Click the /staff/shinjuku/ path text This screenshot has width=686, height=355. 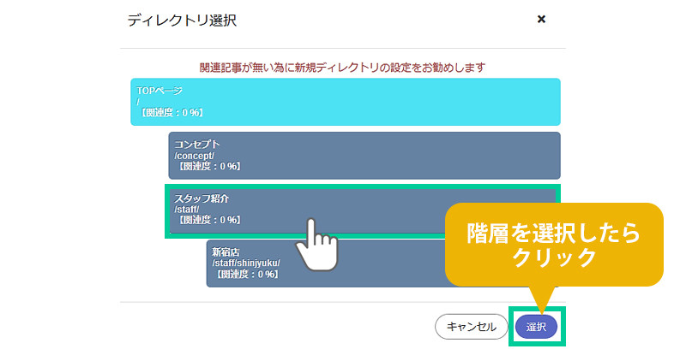click(246, 263)
